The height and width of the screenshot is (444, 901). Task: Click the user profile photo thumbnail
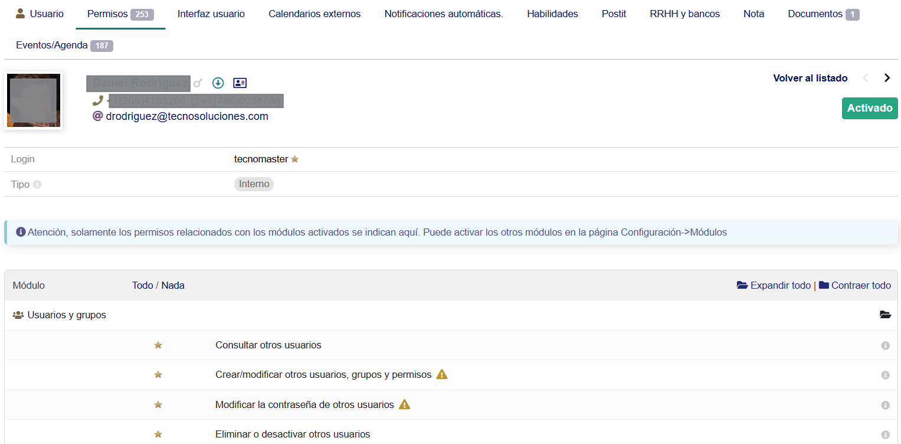(x=34, y=101)
